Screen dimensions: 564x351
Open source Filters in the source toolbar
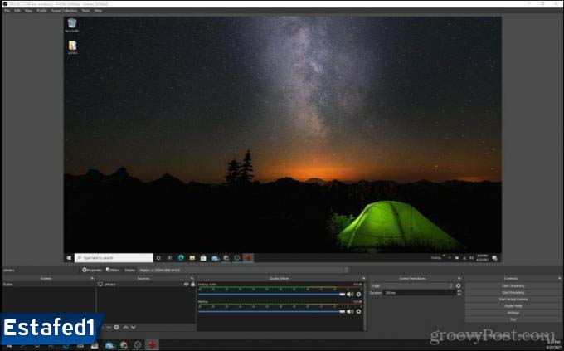pos(113,270)
